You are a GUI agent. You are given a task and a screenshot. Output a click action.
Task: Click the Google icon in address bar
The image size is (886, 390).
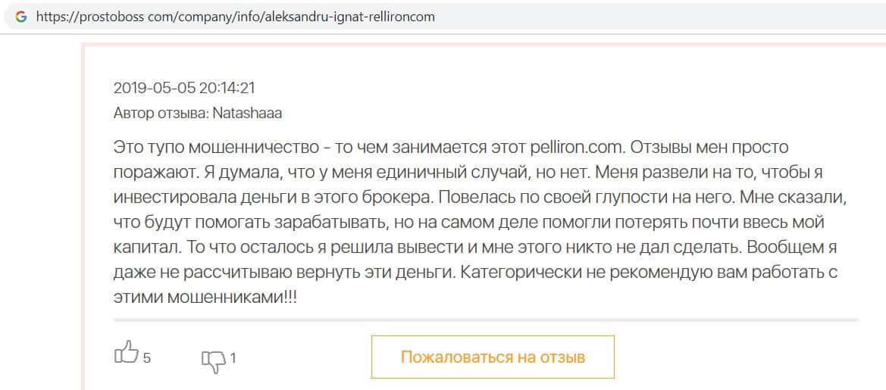[20, 16]
